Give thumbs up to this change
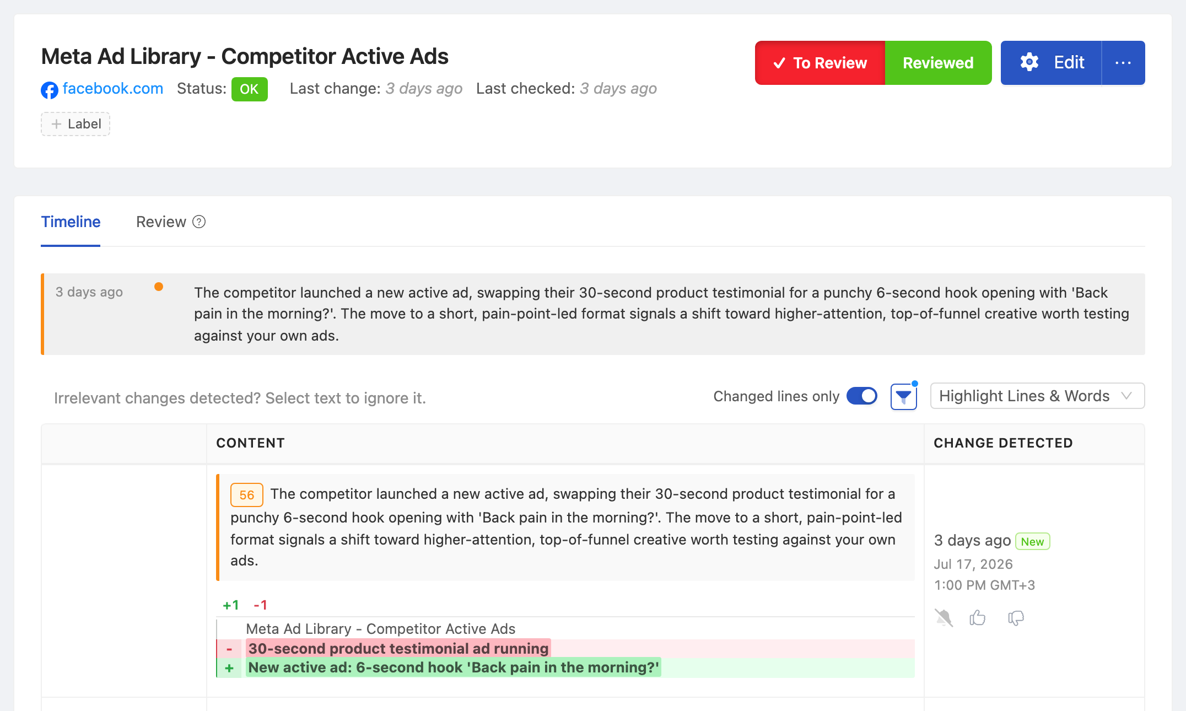 point(978,618)
